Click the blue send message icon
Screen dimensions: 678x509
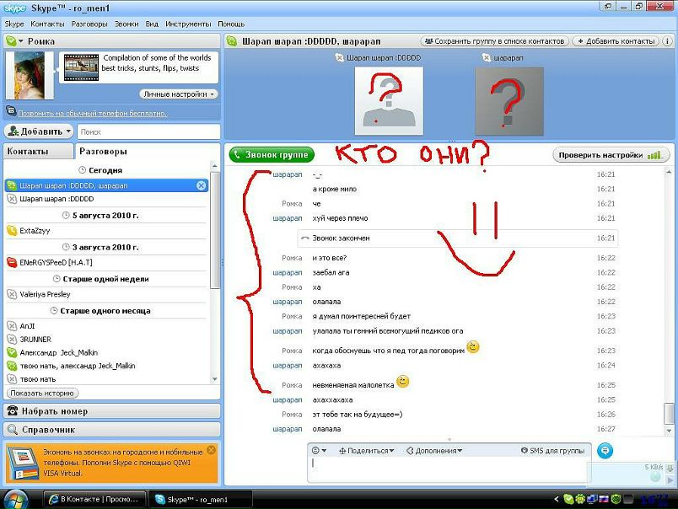605,451
